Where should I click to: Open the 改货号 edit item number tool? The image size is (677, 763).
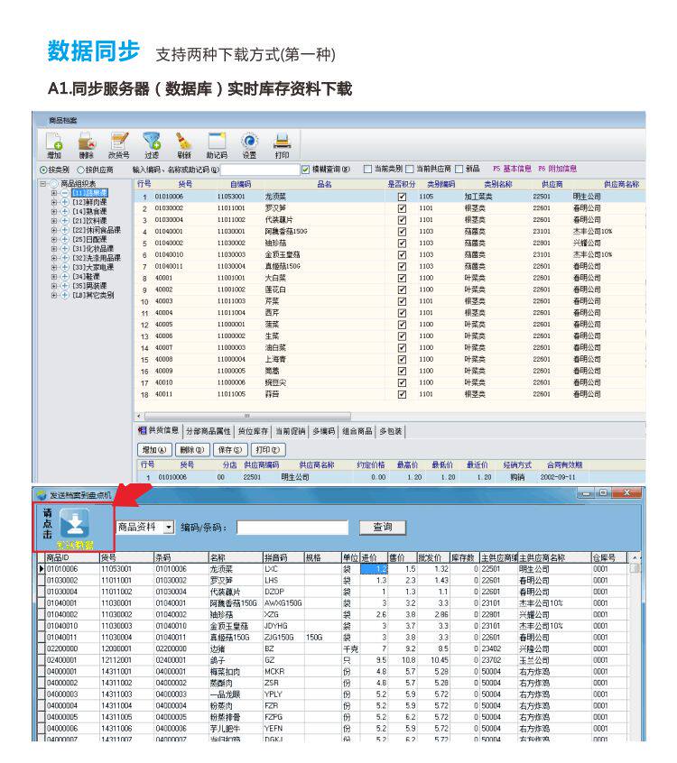[x=119, y=145]
